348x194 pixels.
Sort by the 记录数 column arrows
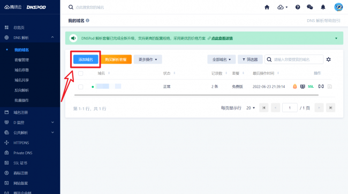[226, 73]
